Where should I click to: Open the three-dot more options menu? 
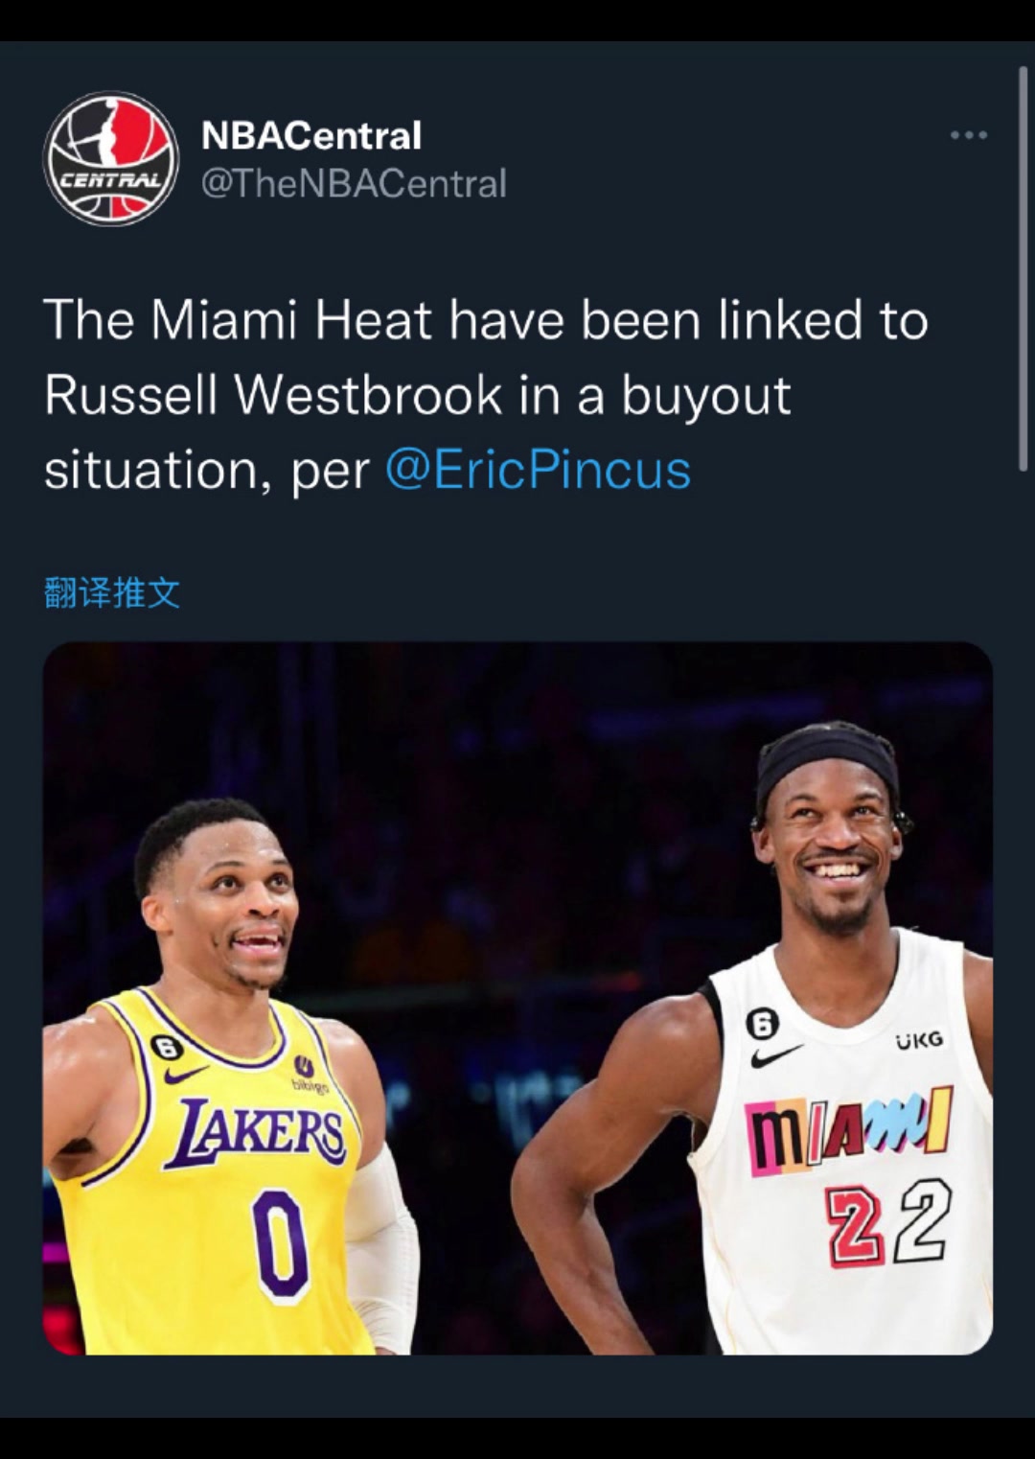[x=968, y=135]
